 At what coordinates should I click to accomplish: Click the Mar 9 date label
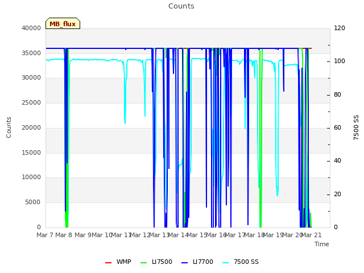[x=83, y=235]
